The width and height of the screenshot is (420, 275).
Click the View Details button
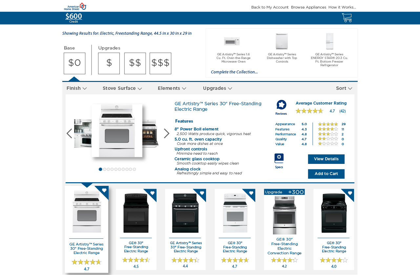(x=326, y=159)
